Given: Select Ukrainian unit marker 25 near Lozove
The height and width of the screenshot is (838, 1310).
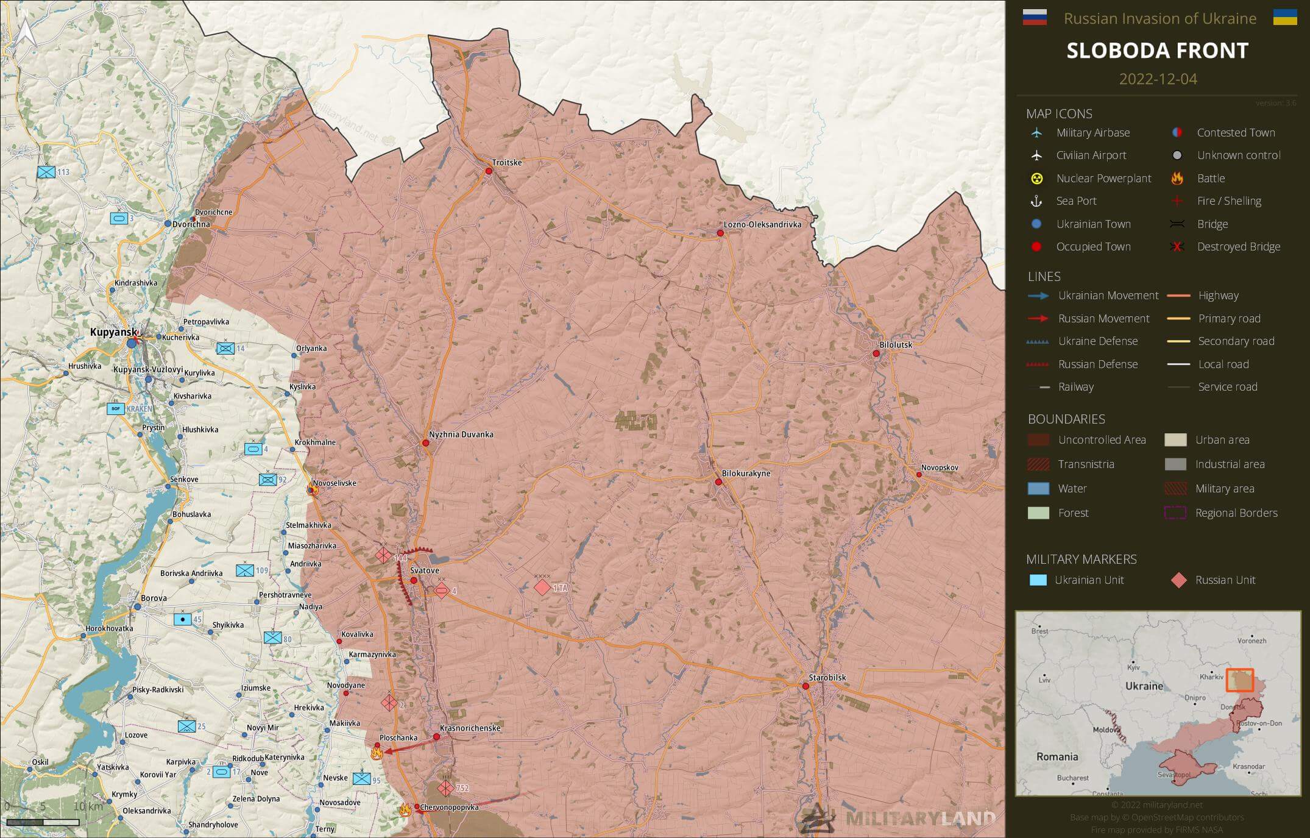Looking at the screenshot, I should pyautogui.click(x=187, y=726).
